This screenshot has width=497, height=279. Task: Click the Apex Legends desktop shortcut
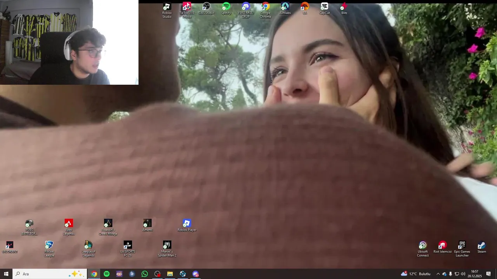point(69,227)
